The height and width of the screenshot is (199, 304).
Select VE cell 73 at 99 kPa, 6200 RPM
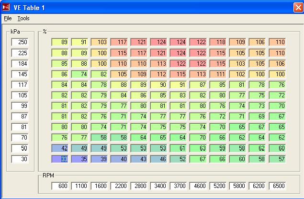click(x=258, y=106)
